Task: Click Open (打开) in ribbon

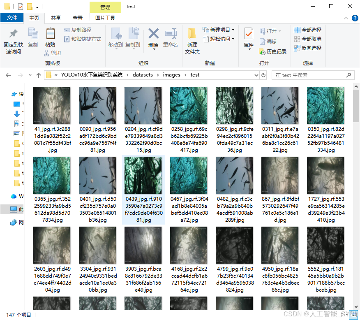Action: pyautogui.click(x=270, y=31)
